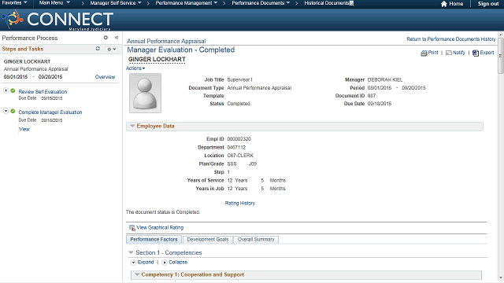Screen dimensions: 504x283
Task: Collapse all competencies
Action: pyautogui.click(x=175, y=263)
